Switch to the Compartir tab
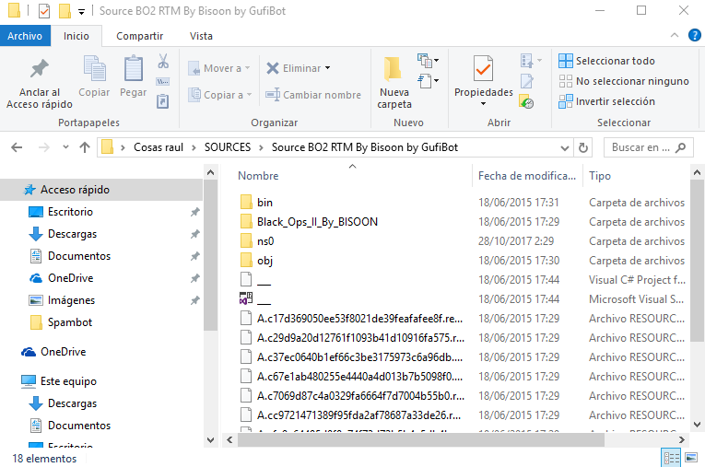This screenshot has height=467, width=705. click(x=139, y=36)
